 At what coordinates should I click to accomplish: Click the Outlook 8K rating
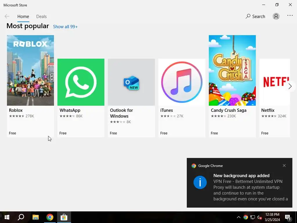click(120, 122)
